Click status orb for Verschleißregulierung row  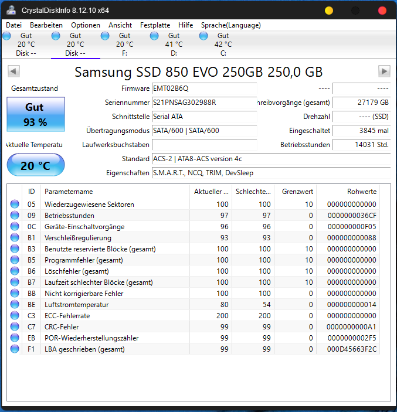click(x=15, y=237)
